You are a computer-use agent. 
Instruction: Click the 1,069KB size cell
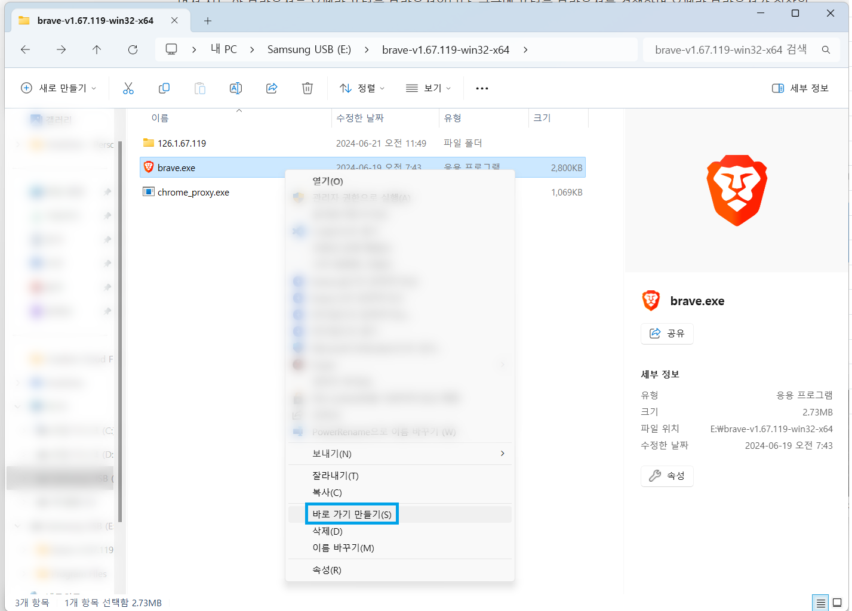[567, 192]
